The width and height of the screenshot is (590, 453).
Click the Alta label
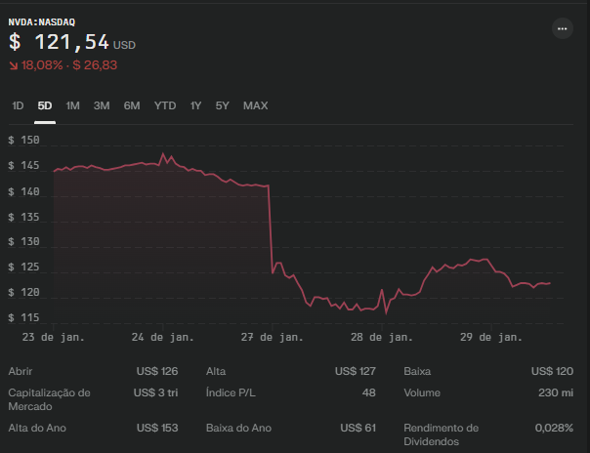point(216,371)
